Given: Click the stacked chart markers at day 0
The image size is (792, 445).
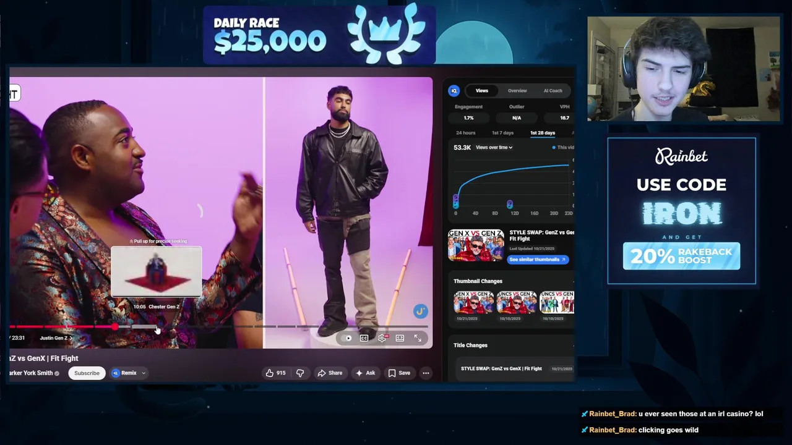Looking at the screenshot, I should 456,201.
